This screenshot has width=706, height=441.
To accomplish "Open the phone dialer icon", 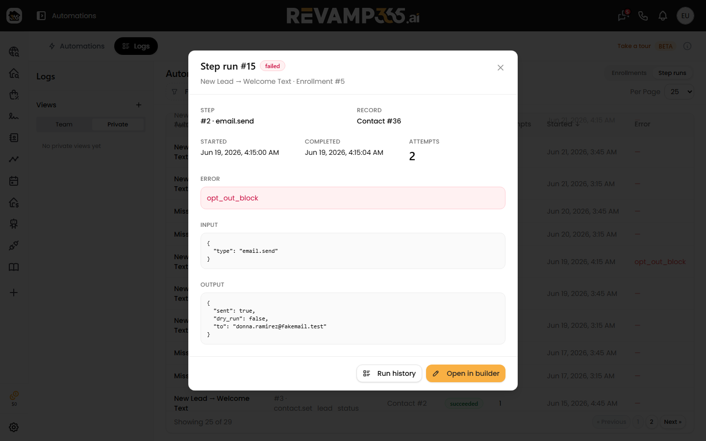I will tap(643, 16).
